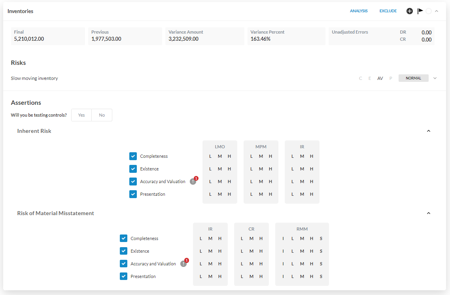Image resolution: width=450 pixels, height=295 pixels.
Task: Click the NORMAL risk level badge
Action: [413, 78]
